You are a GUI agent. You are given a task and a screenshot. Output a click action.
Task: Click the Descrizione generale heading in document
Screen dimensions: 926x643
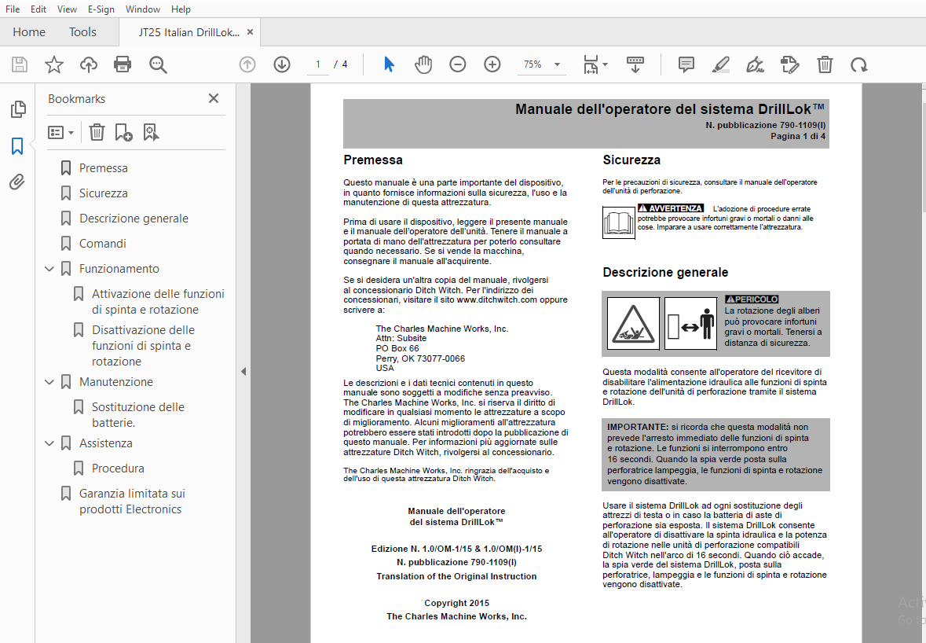pos(665,273)
